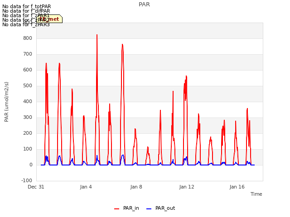This screenshot has width=290, height=217.
Task: Click the 400 y-axis tick label
Action: click(28, 101)
